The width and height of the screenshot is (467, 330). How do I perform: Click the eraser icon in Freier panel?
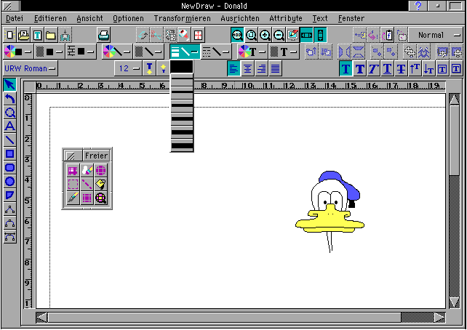point(87,170)
